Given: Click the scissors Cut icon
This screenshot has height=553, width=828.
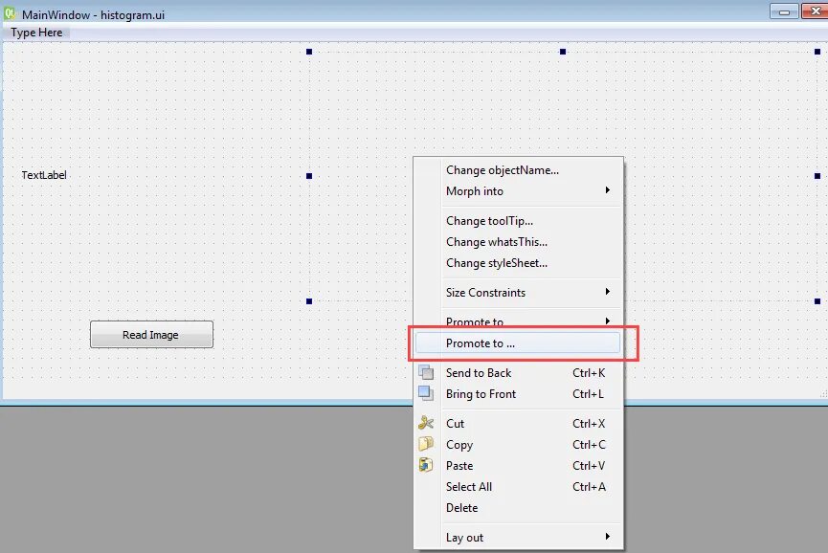Looking at the screenshot, I should [x=426, y=423].
